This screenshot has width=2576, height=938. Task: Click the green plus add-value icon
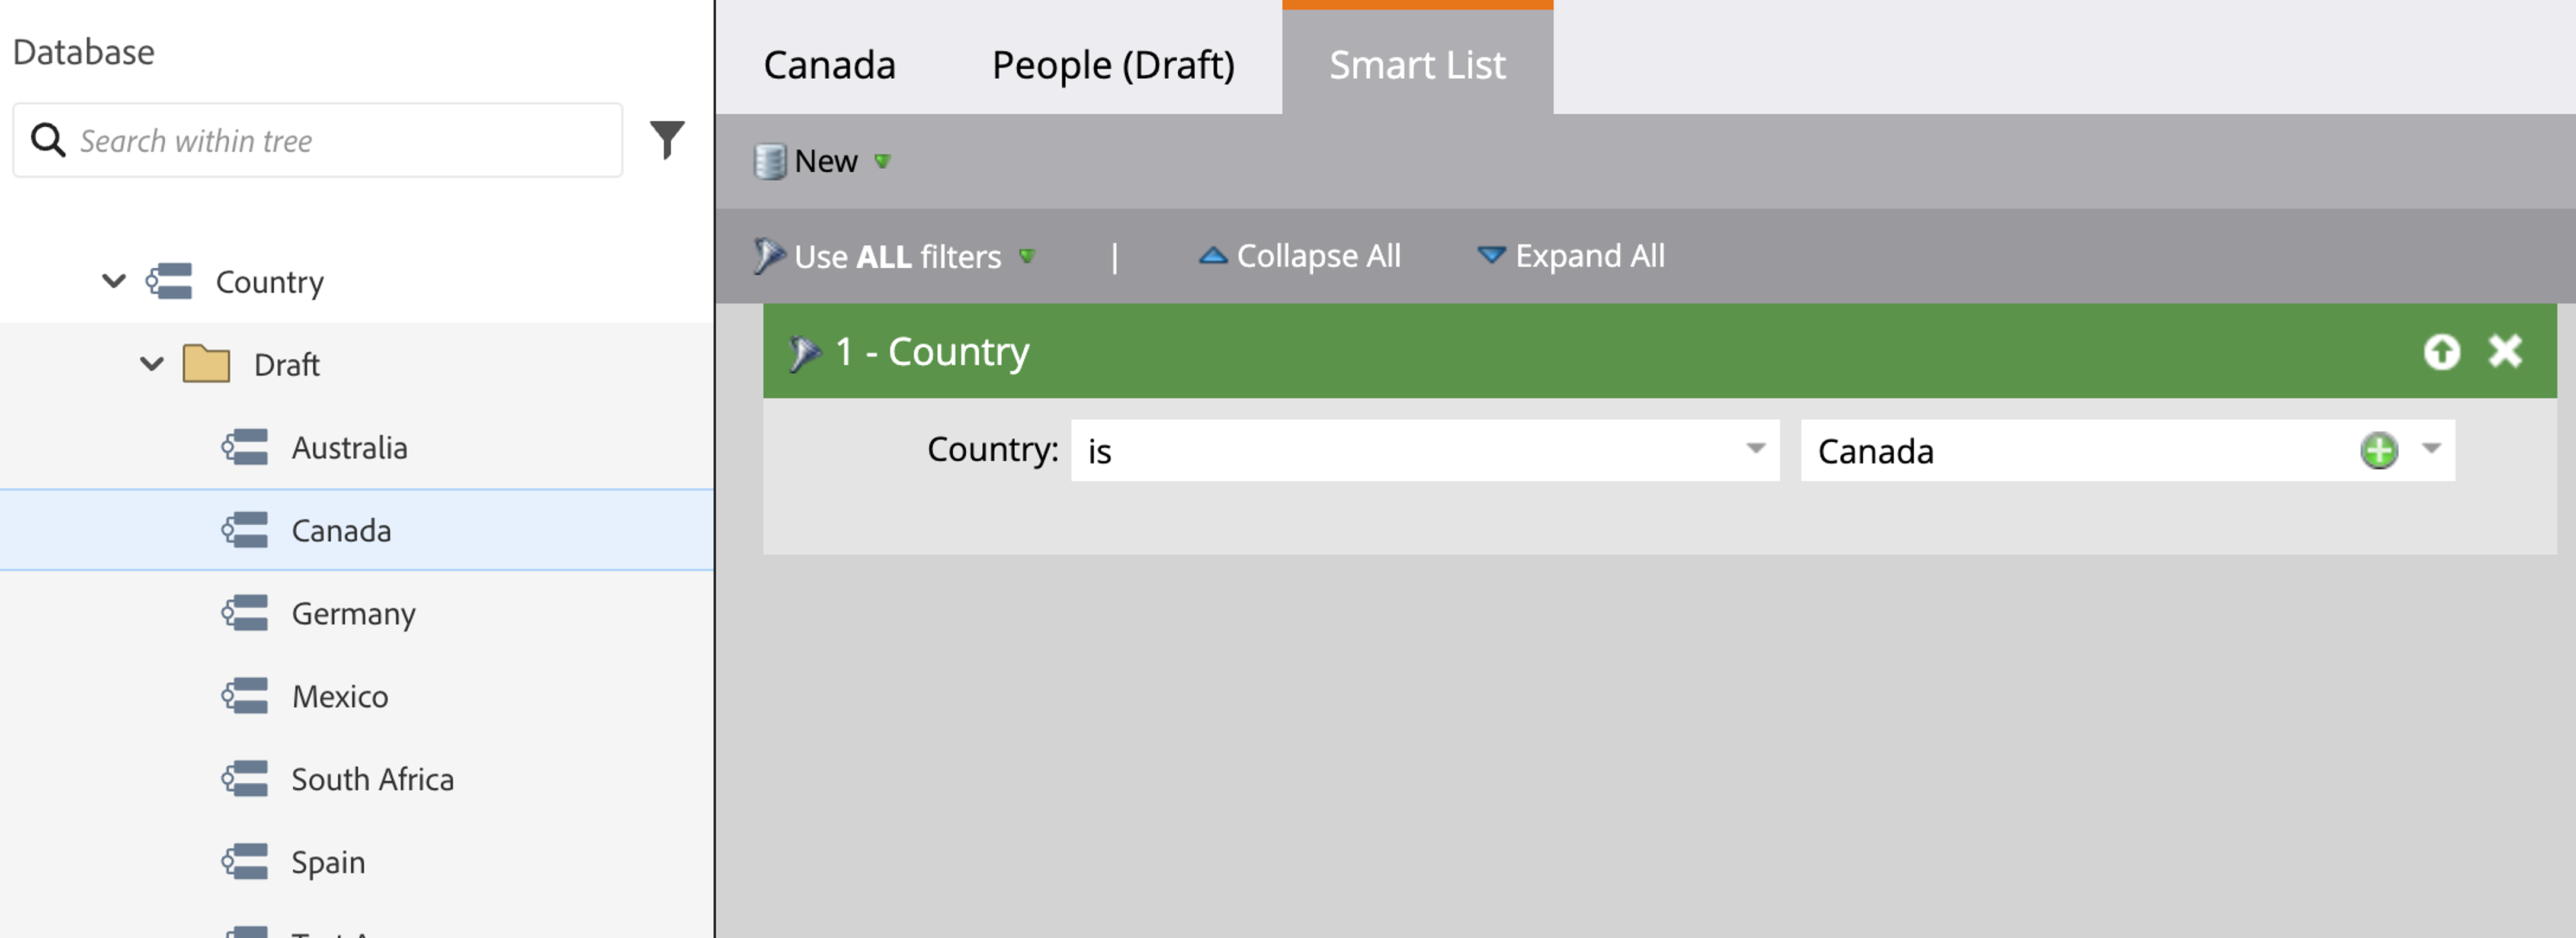pos(2378,451)
